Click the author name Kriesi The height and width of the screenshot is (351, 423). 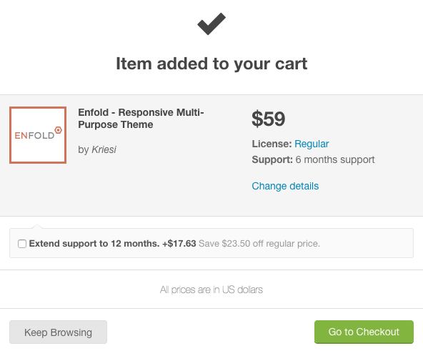[x=104, y=149]
